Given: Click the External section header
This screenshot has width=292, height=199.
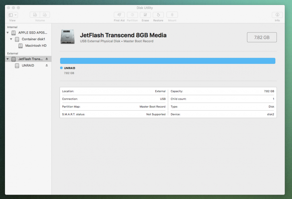Looking at the screenshot, I should coord(13,53).
